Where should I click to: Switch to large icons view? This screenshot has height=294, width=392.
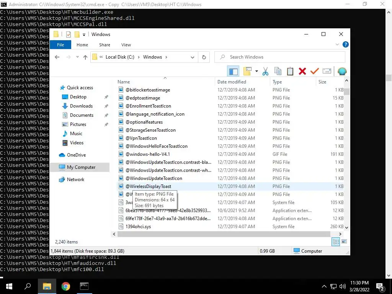344,242
